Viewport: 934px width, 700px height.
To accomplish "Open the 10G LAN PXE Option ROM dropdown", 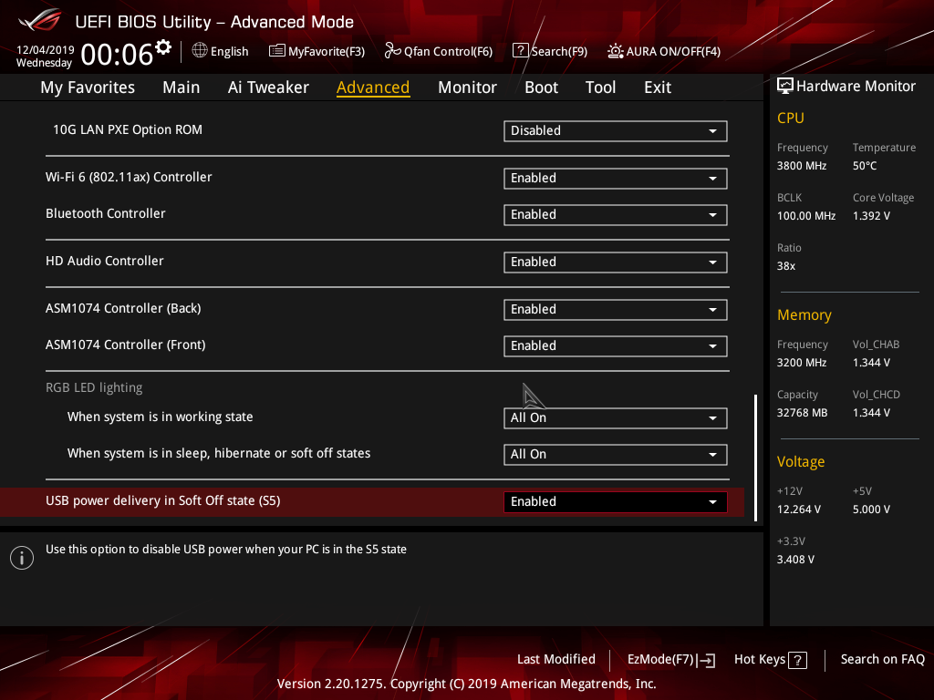I will point(616,131).
